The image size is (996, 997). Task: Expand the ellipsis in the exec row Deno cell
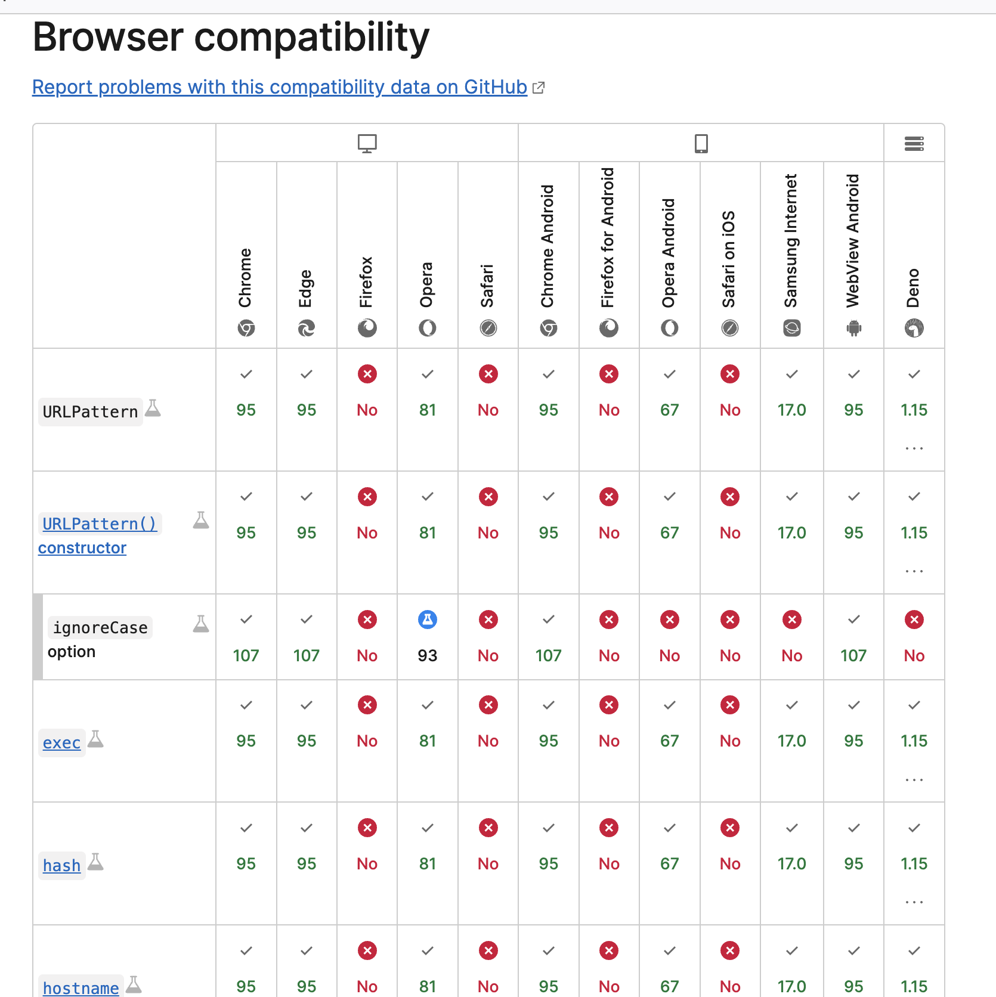pos(913,779)
